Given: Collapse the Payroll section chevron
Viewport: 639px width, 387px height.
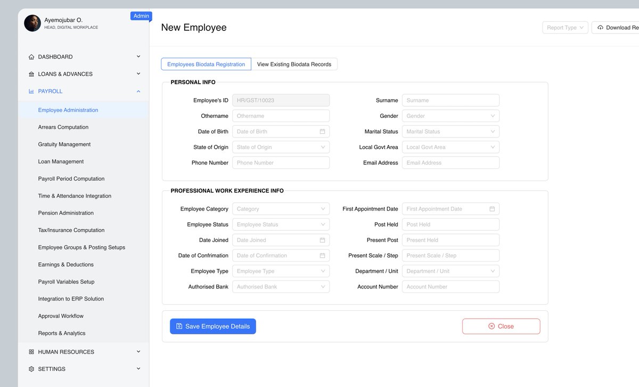Looking at the screenshot, I should click(x=138, y=91).
